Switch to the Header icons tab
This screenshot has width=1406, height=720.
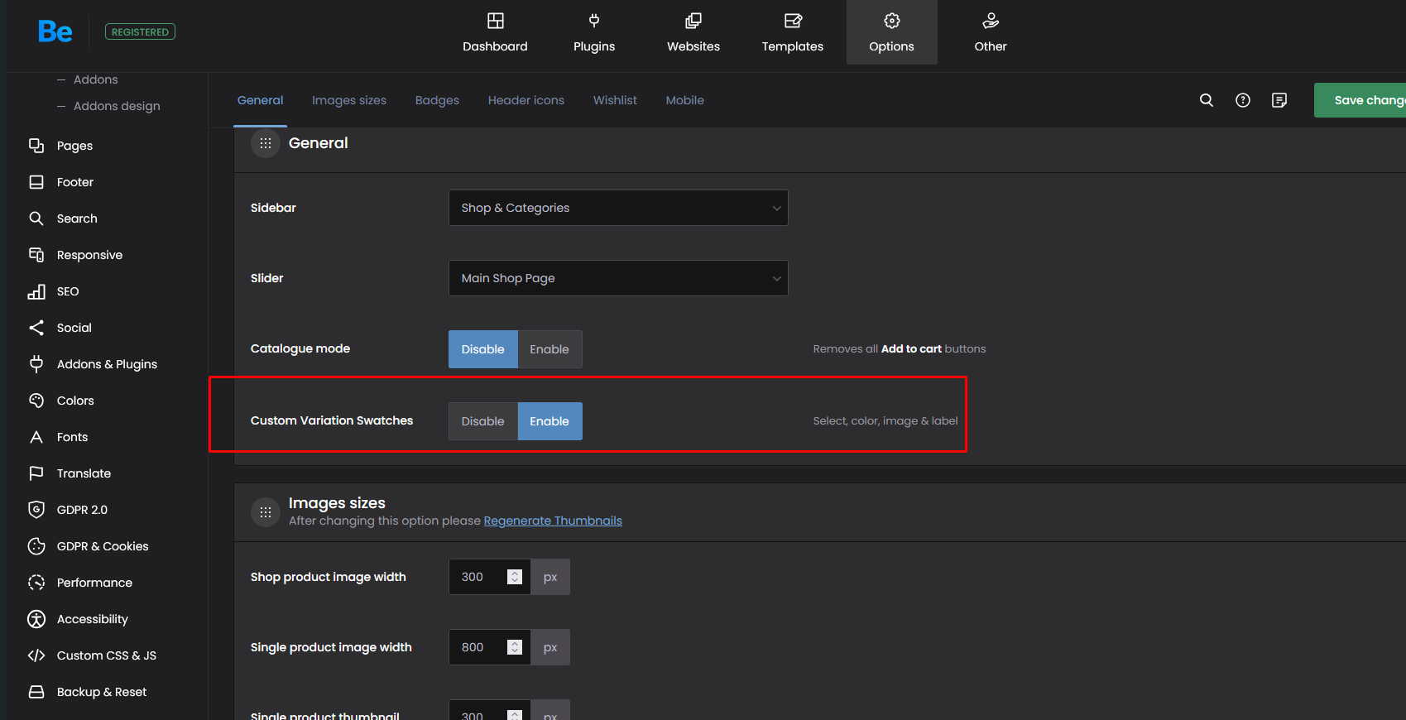(x=526, y=100)
